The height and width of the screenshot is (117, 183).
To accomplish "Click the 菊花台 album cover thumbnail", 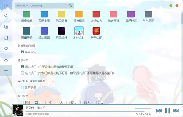I will coord(18,111).
